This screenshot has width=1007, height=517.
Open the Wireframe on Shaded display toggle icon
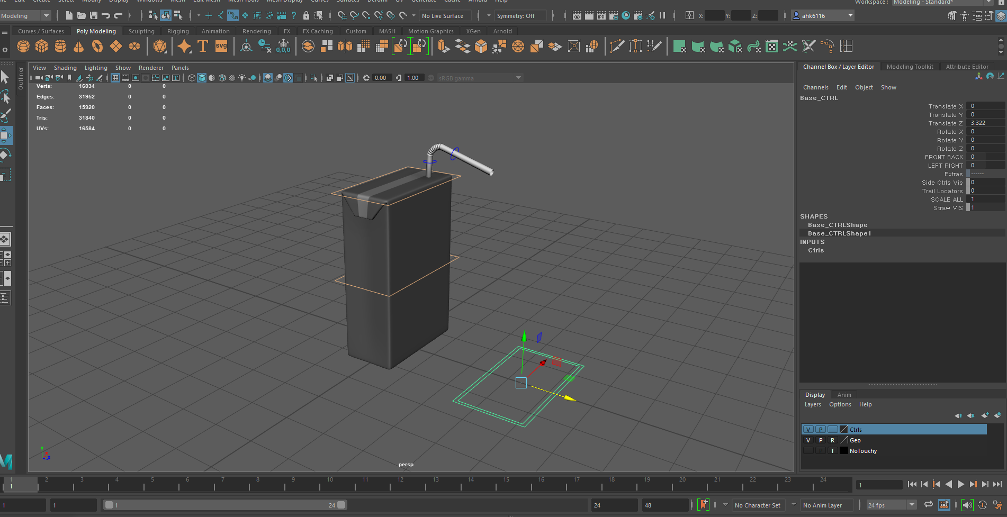(221, 78)
